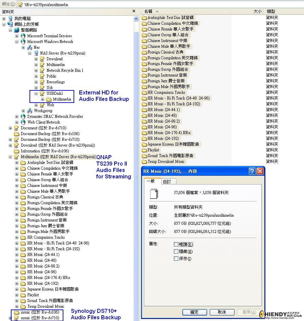The height and width of the screenshot is (321, 304).
Task: Select Document Backup (Rw-ds106) in tree
Action: [50, 134]
